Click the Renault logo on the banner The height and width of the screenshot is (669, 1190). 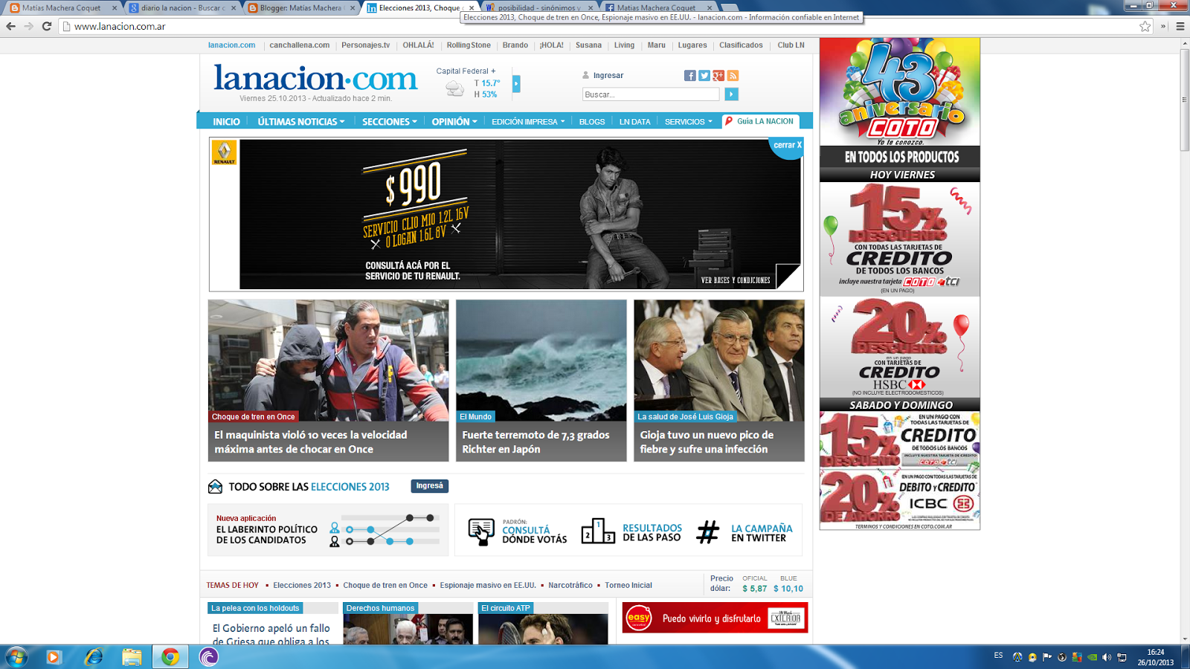225,152
